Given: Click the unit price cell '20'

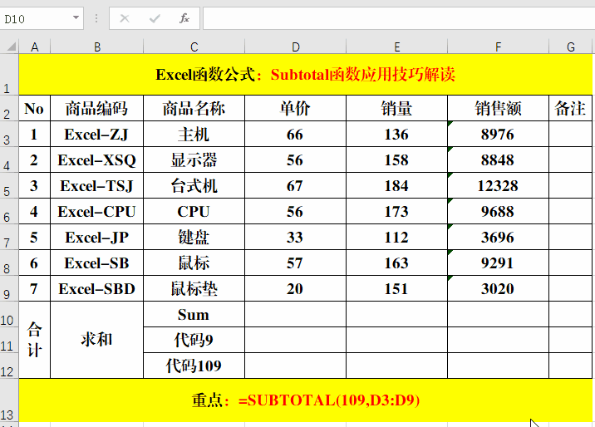Looking at the screenshot, I should pyautogui.click(x=295, y=288).
